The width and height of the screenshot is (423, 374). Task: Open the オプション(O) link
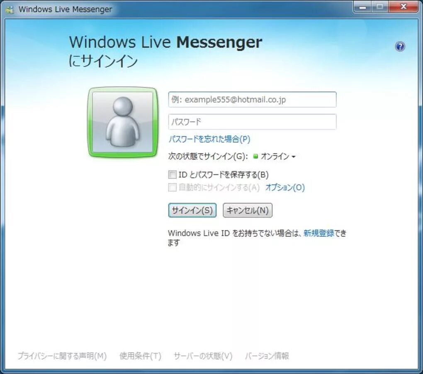click(x=285, y=187)
